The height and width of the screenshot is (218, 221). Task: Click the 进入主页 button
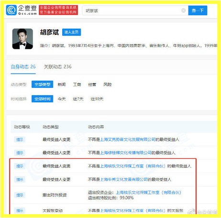pos(71,32)
